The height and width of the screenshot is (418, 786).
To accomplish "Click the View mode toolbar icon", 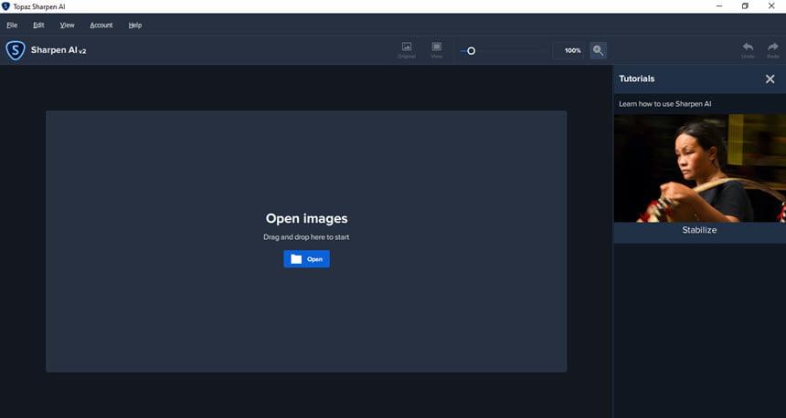I will pos(437,50).
